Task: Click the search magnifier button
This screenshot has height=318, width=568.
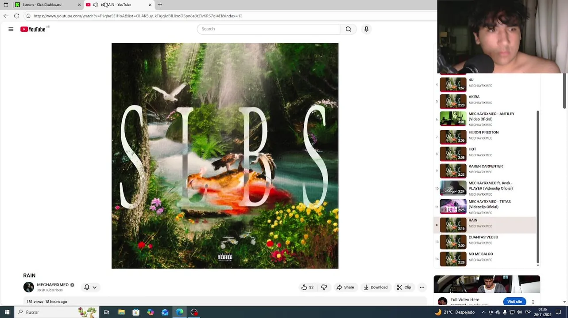Action: [x=348, y=29]
